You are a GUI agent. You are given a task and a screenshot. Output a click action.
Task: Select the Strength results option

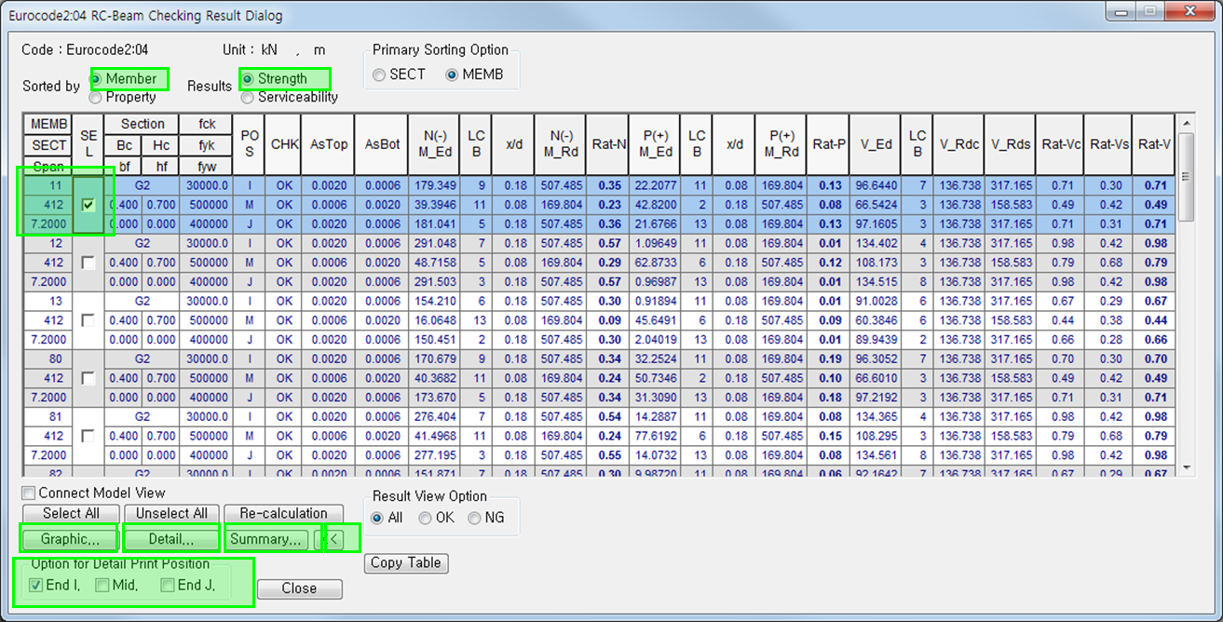[248, 79]
